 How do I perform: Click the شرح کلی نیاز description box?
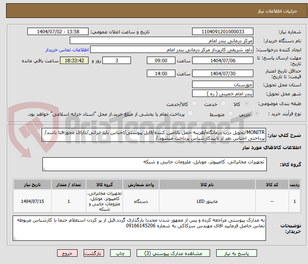154,135
